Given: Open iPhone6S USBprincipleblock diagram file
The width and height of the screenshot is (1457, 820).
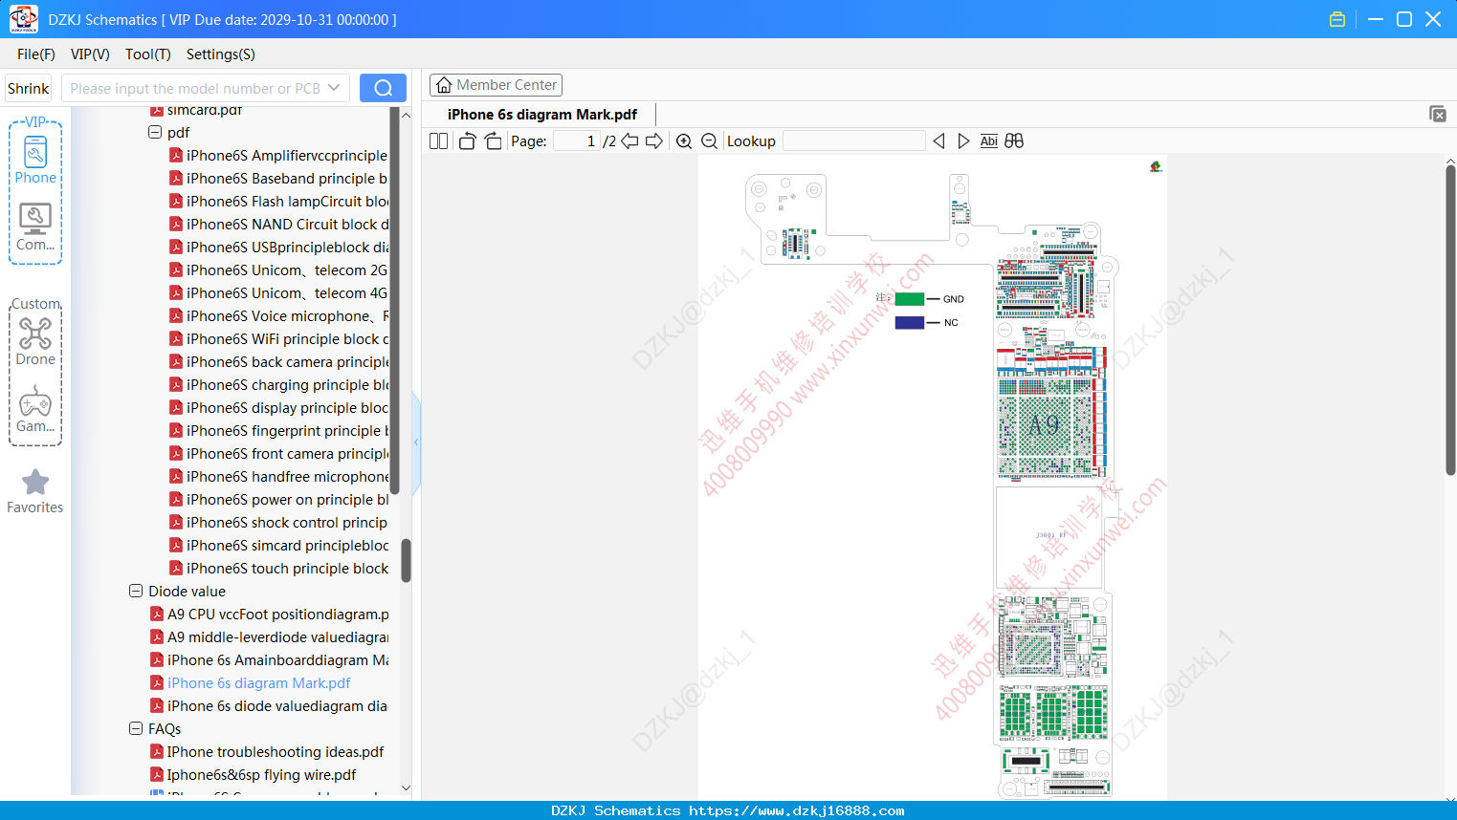Looking at the screenshot, I should click(287, 247).
